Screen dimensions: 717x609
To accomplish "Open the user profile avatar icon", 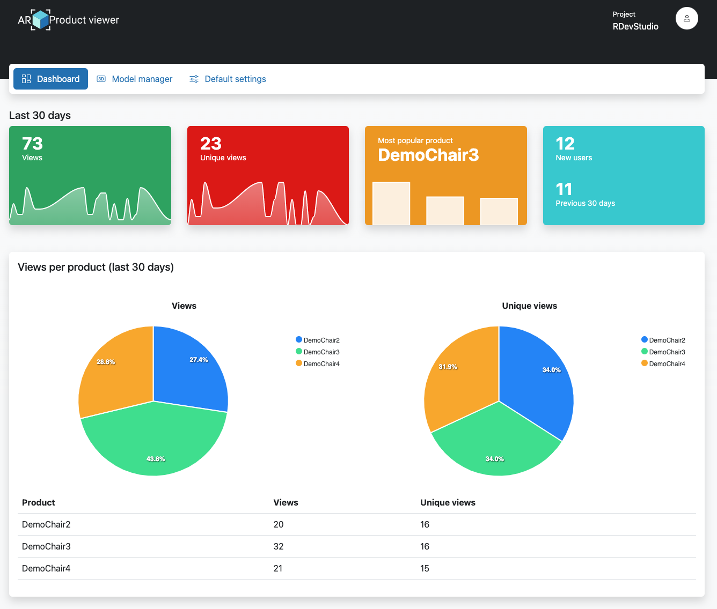I will coord(686,18).
